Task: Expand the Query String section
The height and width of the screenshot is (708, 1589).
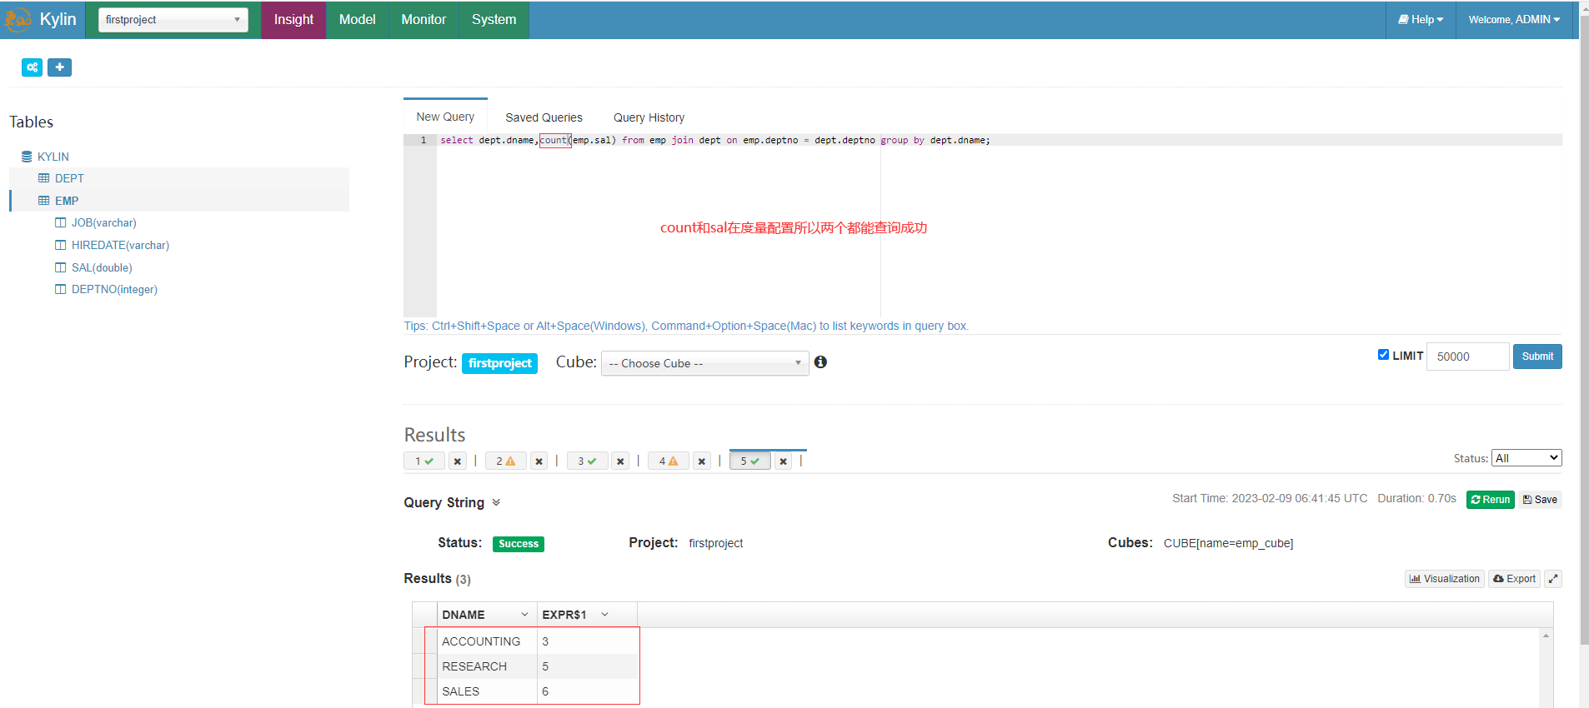Action: (x=496, y=502)
